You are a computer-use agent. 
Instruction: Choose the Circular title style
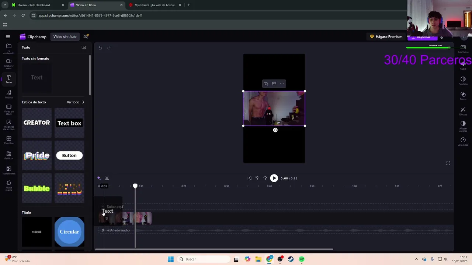69,232
